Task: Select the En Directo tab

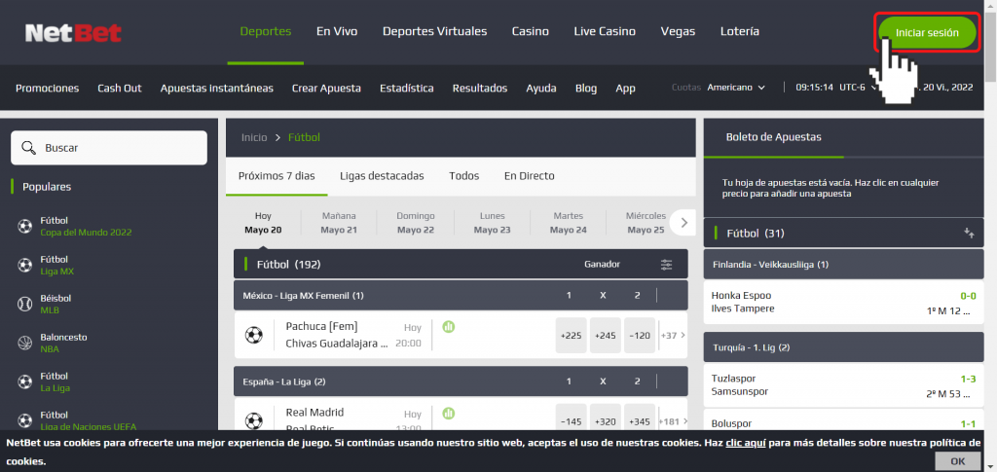Action: [529, 176]
